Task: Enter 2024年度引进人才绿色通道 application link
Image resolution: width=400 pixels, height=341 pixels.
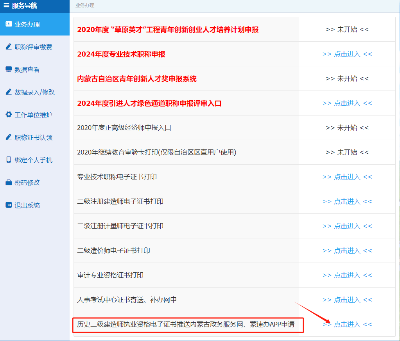Action: (347, 103)
